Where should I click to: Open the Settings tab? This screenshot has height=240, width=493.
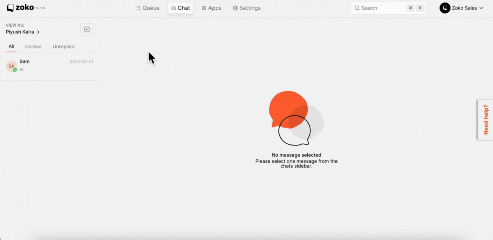coord(246,8)
